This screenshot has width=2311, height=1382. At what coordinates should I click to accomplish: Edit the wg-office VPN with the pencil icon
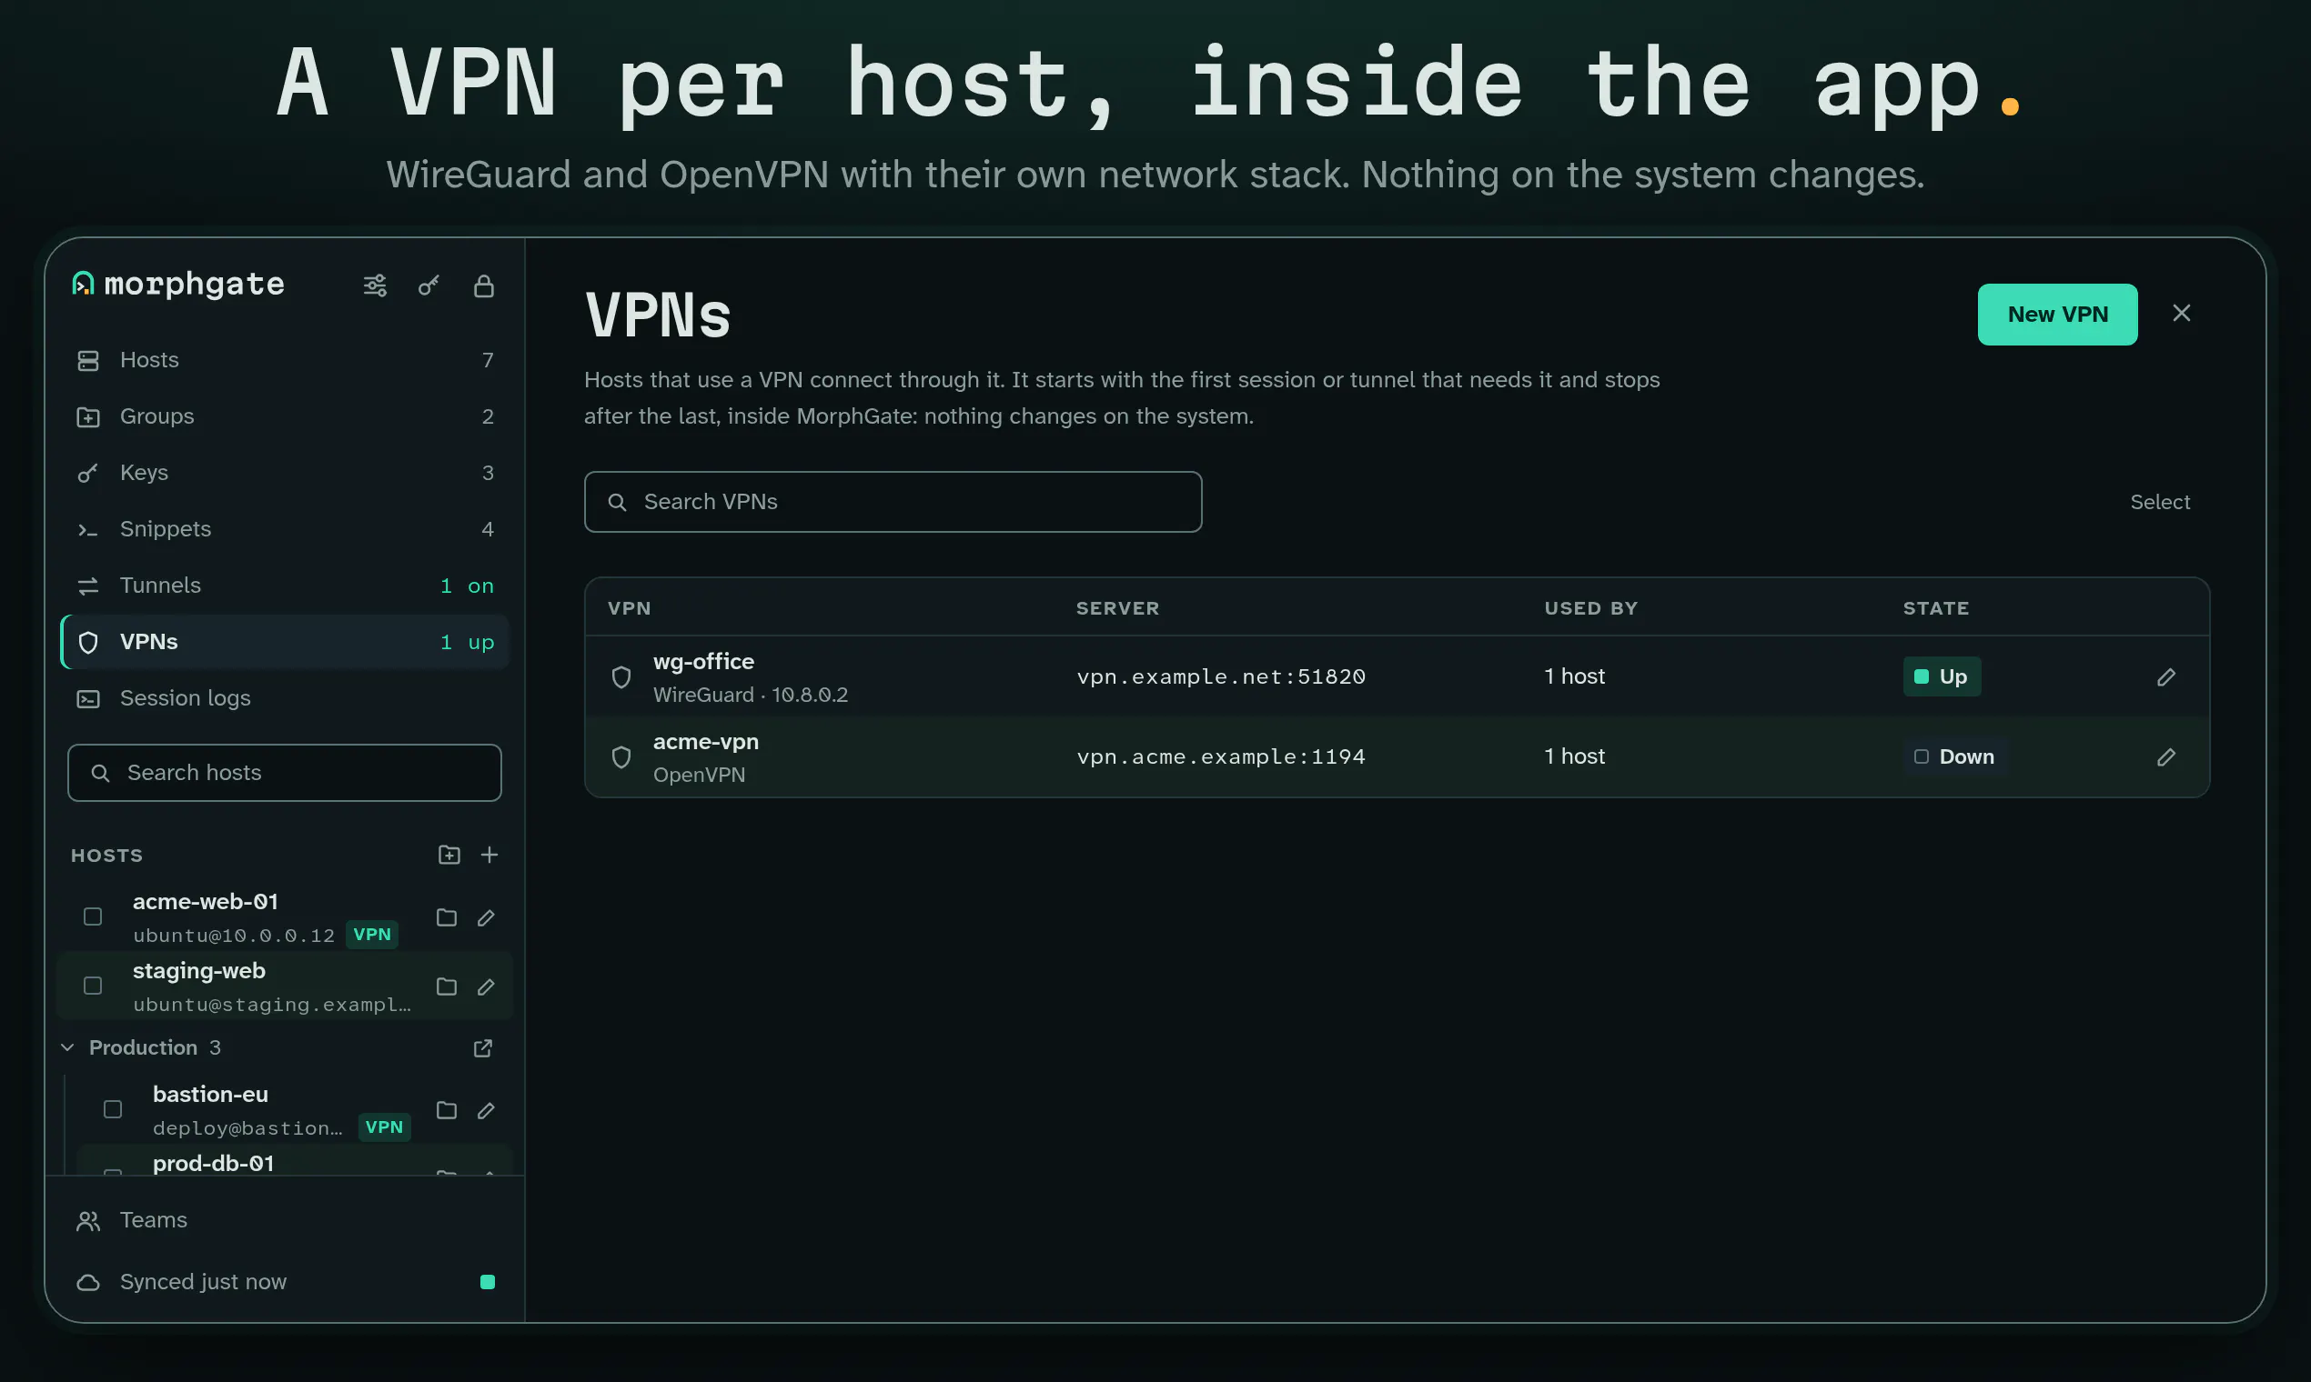click(2165, 677)
